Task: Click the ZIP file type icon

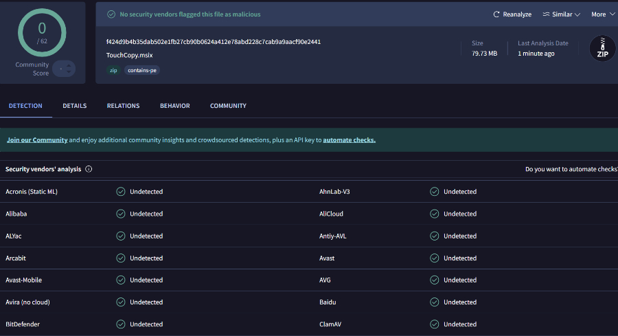Action: [602, 49]
